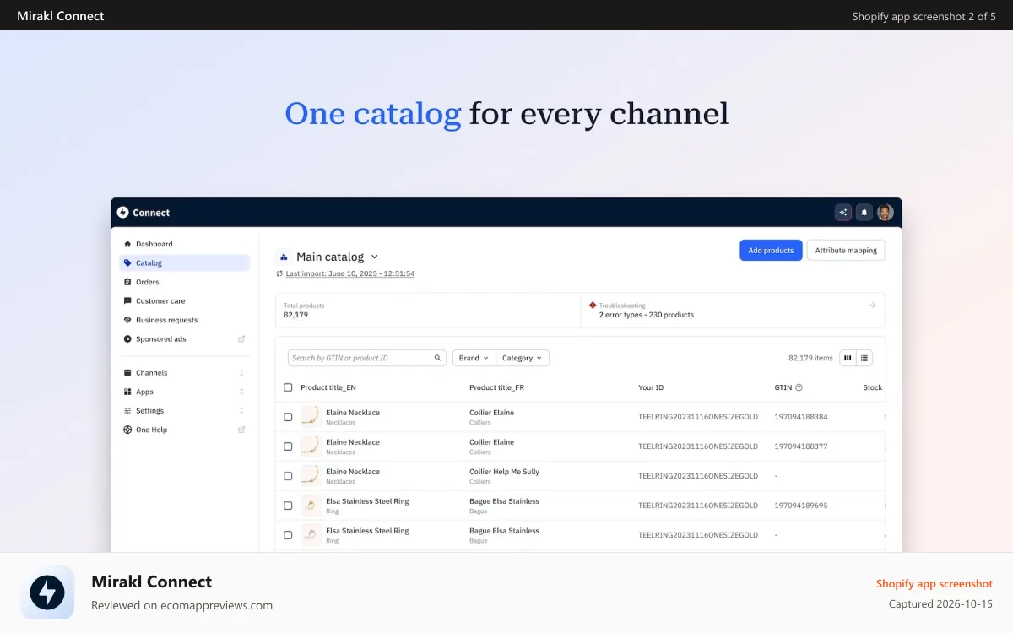Open One Help in sidebar
The height and width of the screenshot is (633, 1013).
click(x=185, y=430)
